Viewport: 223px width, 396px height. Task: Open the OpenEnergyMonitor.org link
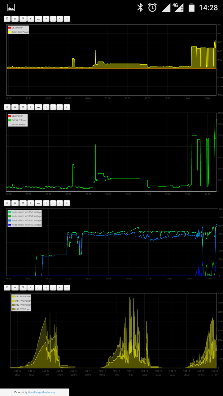coord(42,392)
